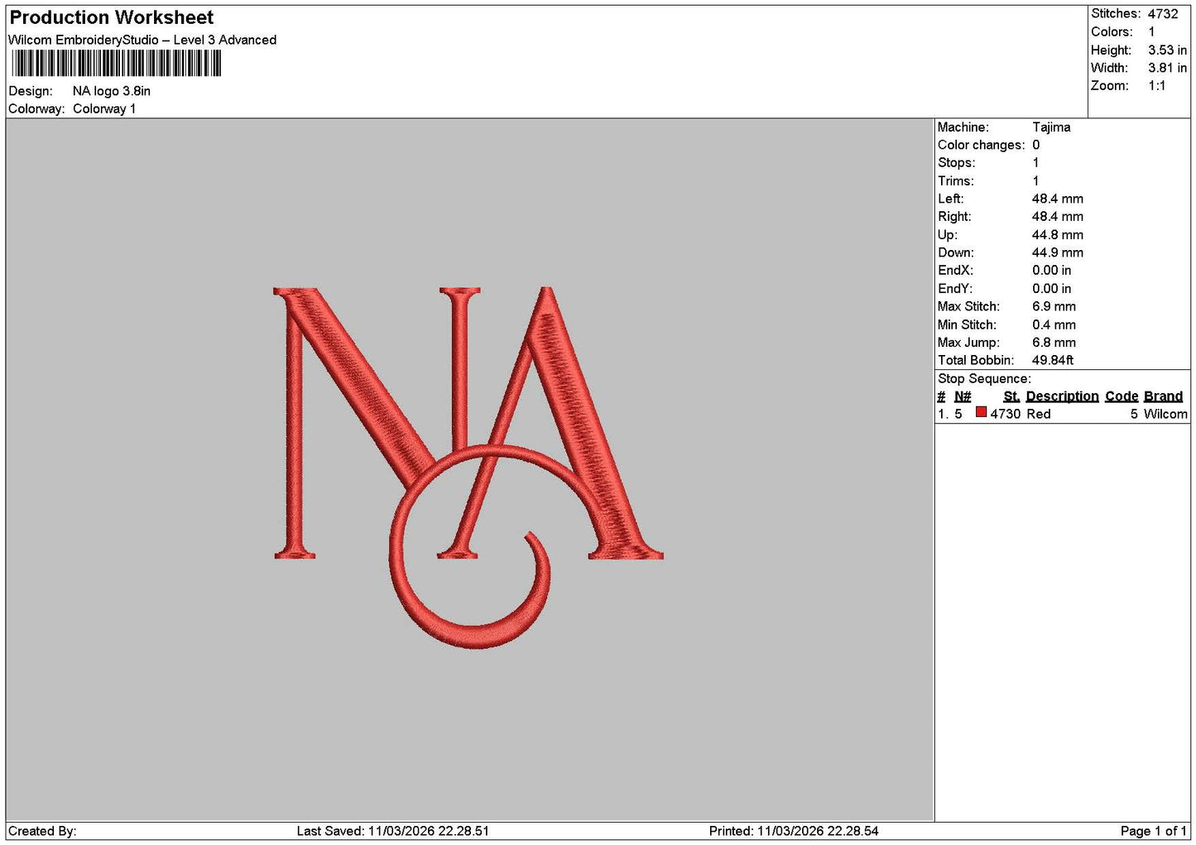Click the Wilcom brand entry
The width and height of the screenshot is (1196, 845).
coord(1165,414)
